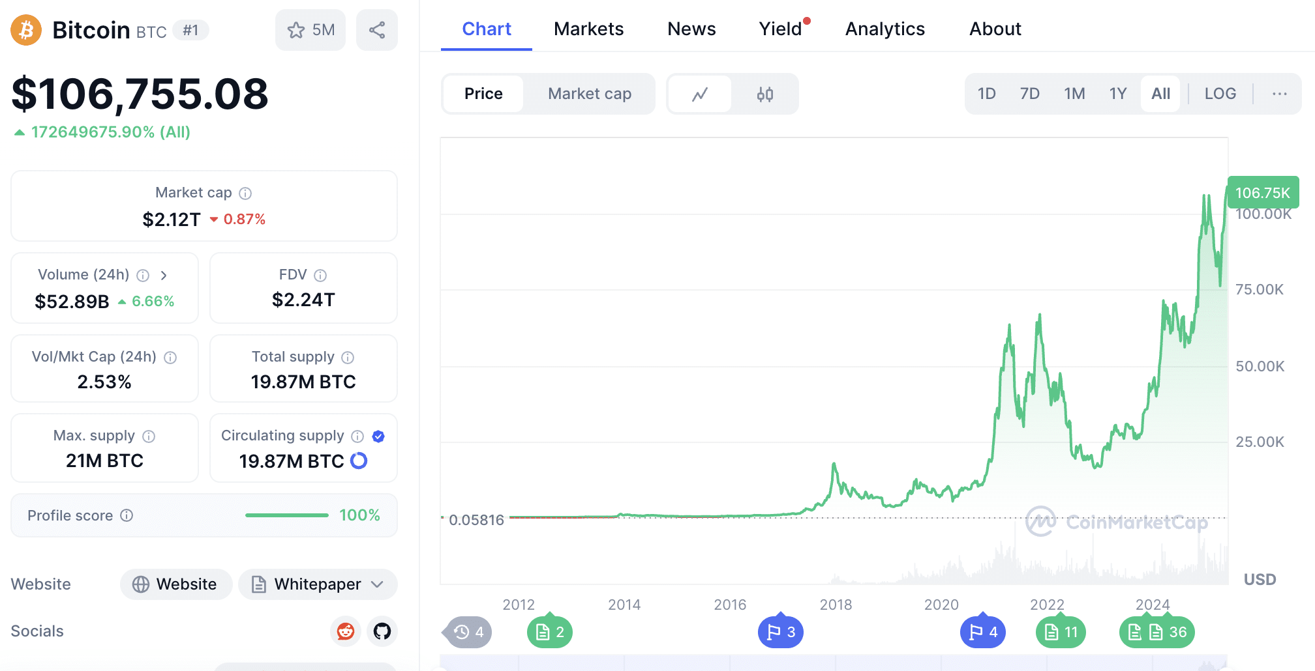Set chart range to 1D
The width and height of the screenshot is (1315, 671).
click(987, 94)
